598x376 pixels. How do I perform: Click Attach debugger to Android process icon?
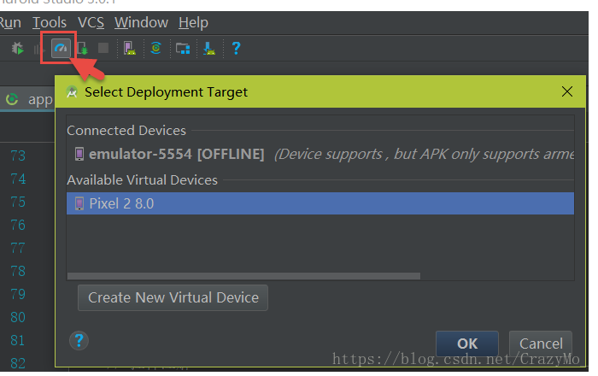point(81,49)
